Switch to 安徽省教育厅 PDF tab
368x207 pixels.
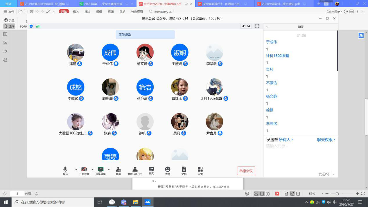click(225, 4)
